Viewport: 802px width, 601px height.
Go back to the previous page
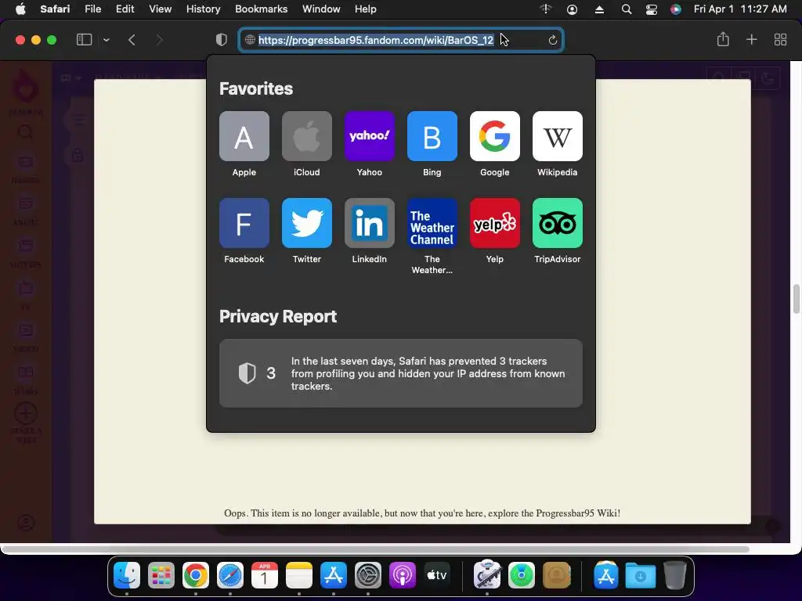tap(132, 40)
